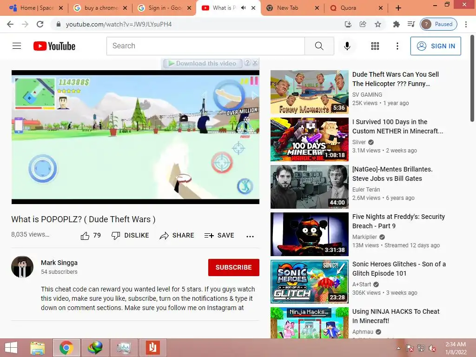Open a new browser tab
The height and width of the screenshot is (357, 476).
398,8
